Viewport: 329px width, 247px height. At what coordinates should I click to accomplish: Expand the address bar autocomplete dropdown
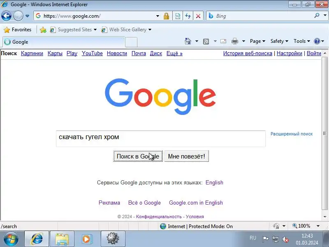point(158,16)
